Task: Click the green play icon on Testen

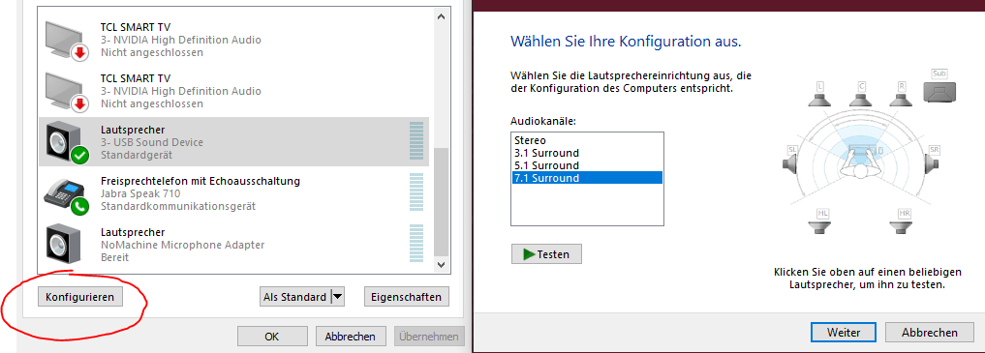Action: click(529, 254)
